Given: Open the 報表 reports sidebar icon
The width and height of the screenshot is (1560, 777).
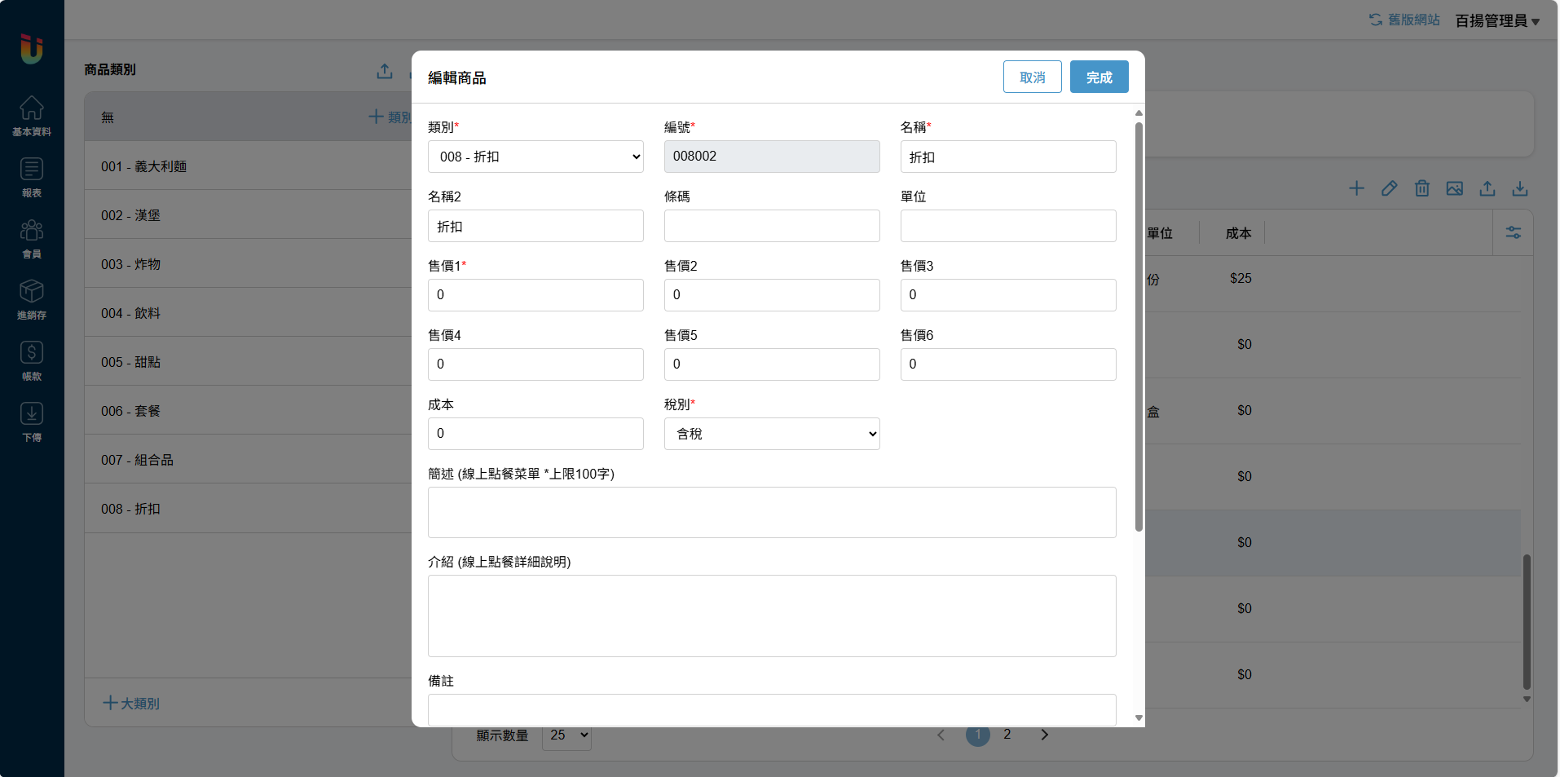Looking at the screenshot, I should coord(32,177).
